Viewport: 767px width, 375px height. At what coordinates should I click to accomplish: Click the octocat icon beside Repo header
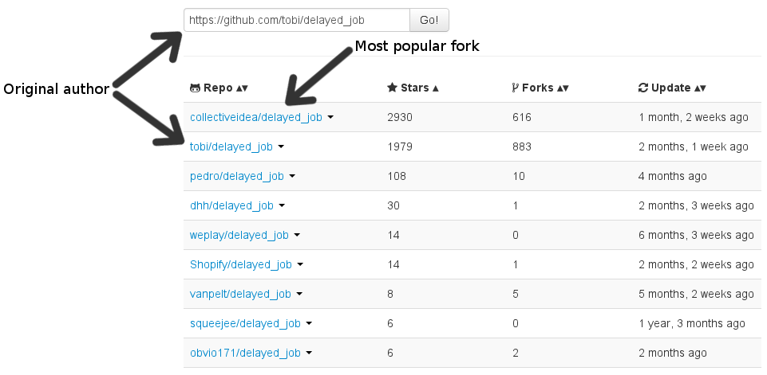[x=195, y=88]
